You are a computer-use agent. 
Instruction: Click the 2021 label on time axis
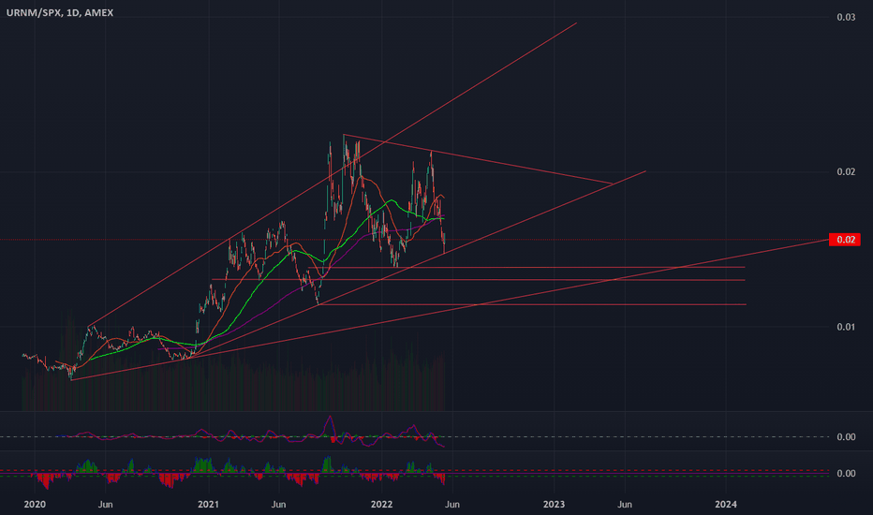(208, 504)
